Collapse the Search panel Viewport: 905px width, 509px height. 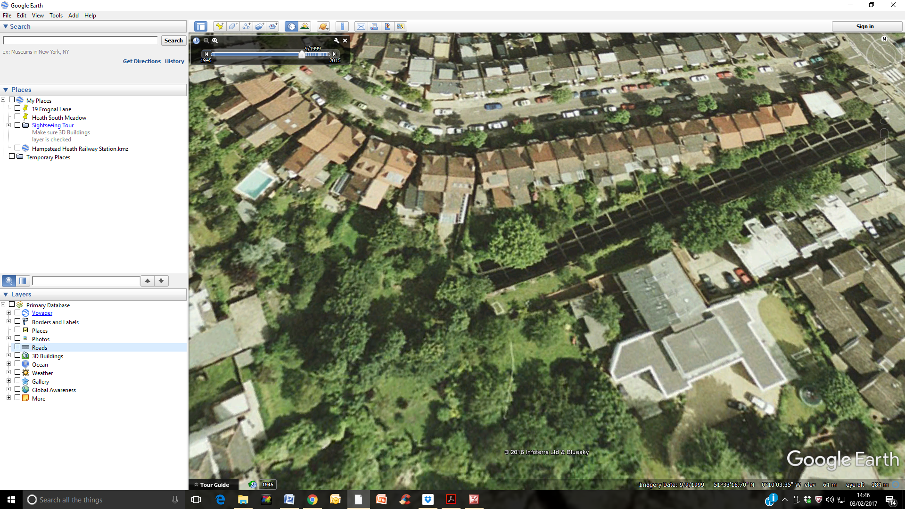(6, 26)
